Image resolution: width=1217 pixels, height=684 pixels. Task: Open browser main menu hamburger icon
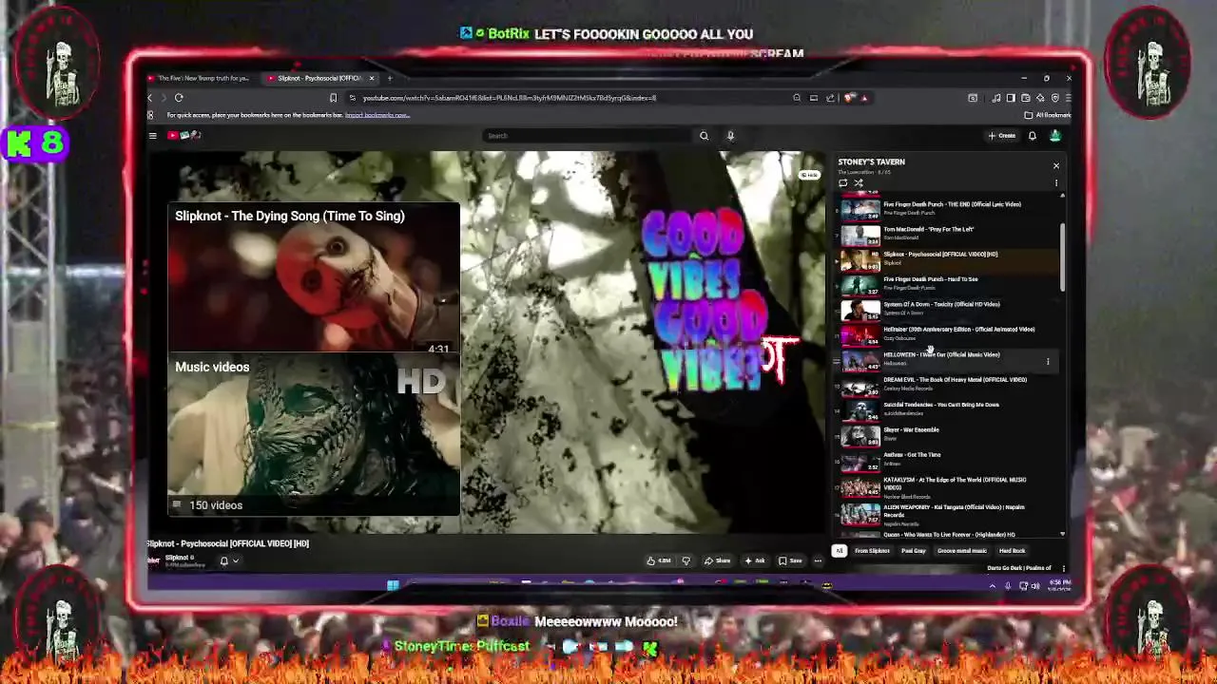point(1069,98)
